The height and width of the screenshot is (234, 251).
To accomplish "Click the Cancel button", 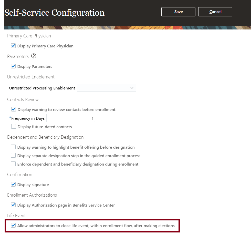I will tap(215, 12).
